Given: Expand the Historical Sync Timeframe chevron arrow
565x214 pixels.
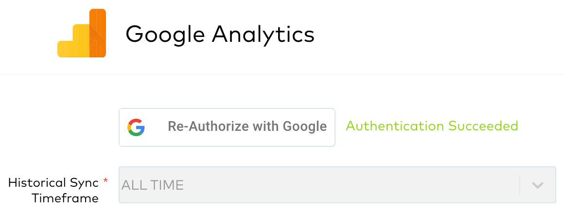Looking at the screenshot, I should 538,185.
